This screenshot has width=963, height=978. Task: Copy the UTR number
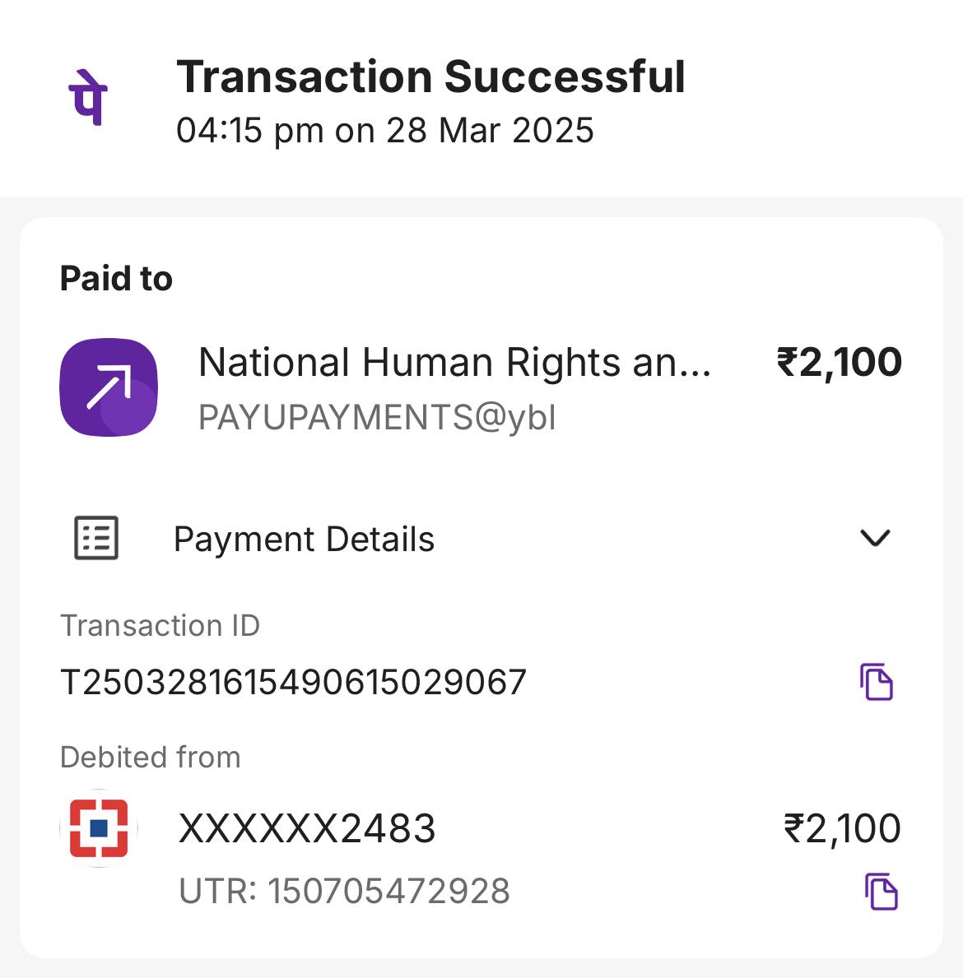click(881, 892)
